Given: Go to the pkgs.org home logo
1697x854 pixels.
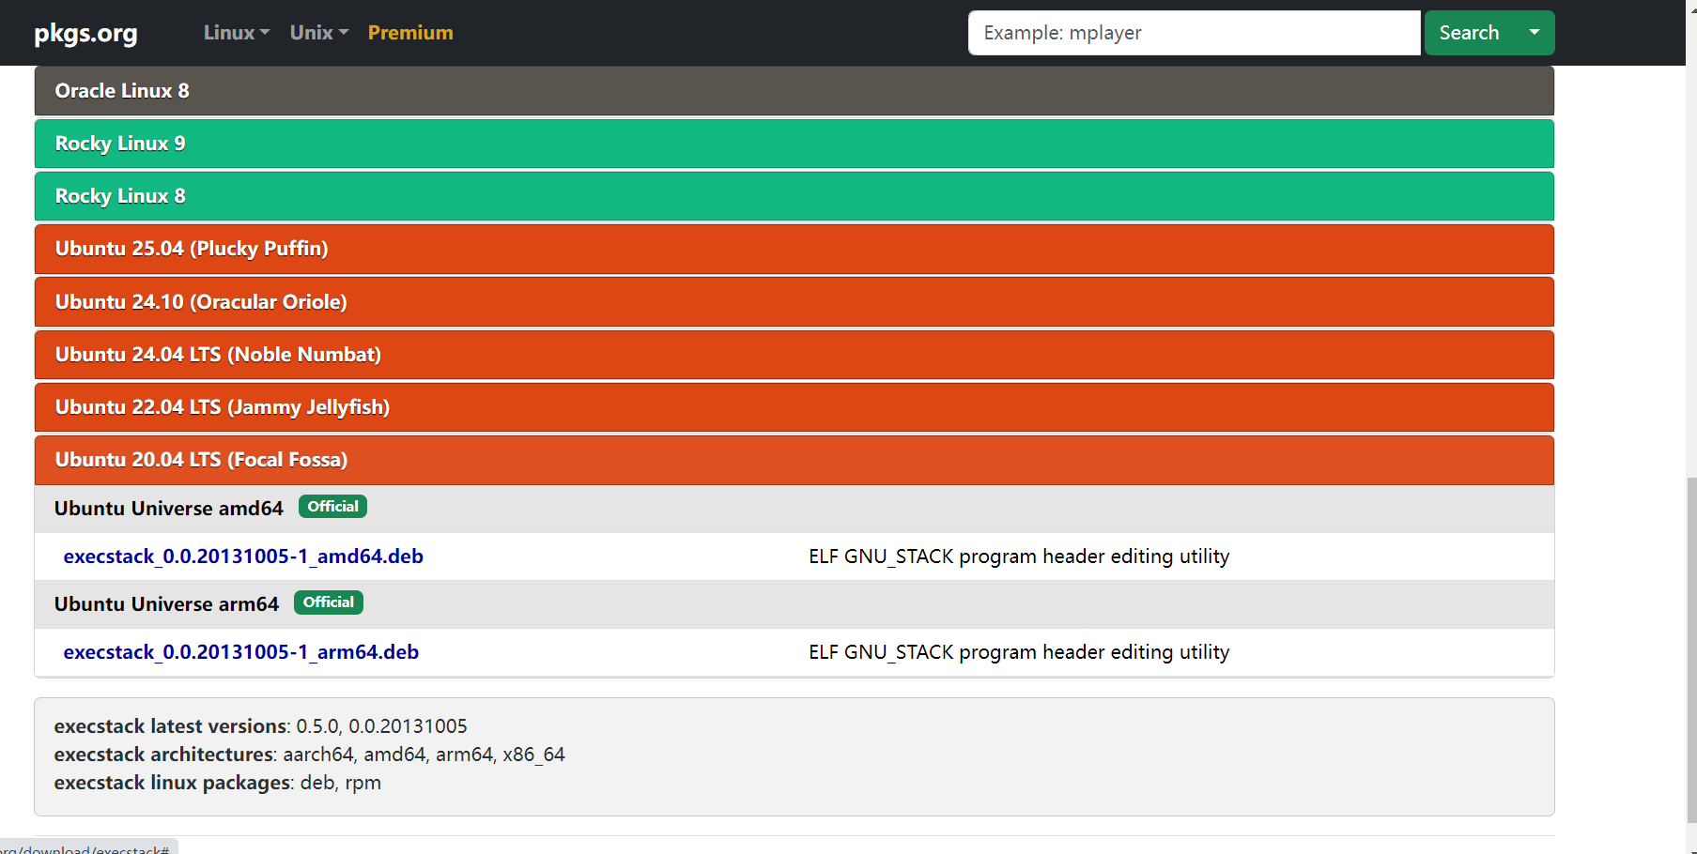Looking at the screenshot, I should point(85,33).
